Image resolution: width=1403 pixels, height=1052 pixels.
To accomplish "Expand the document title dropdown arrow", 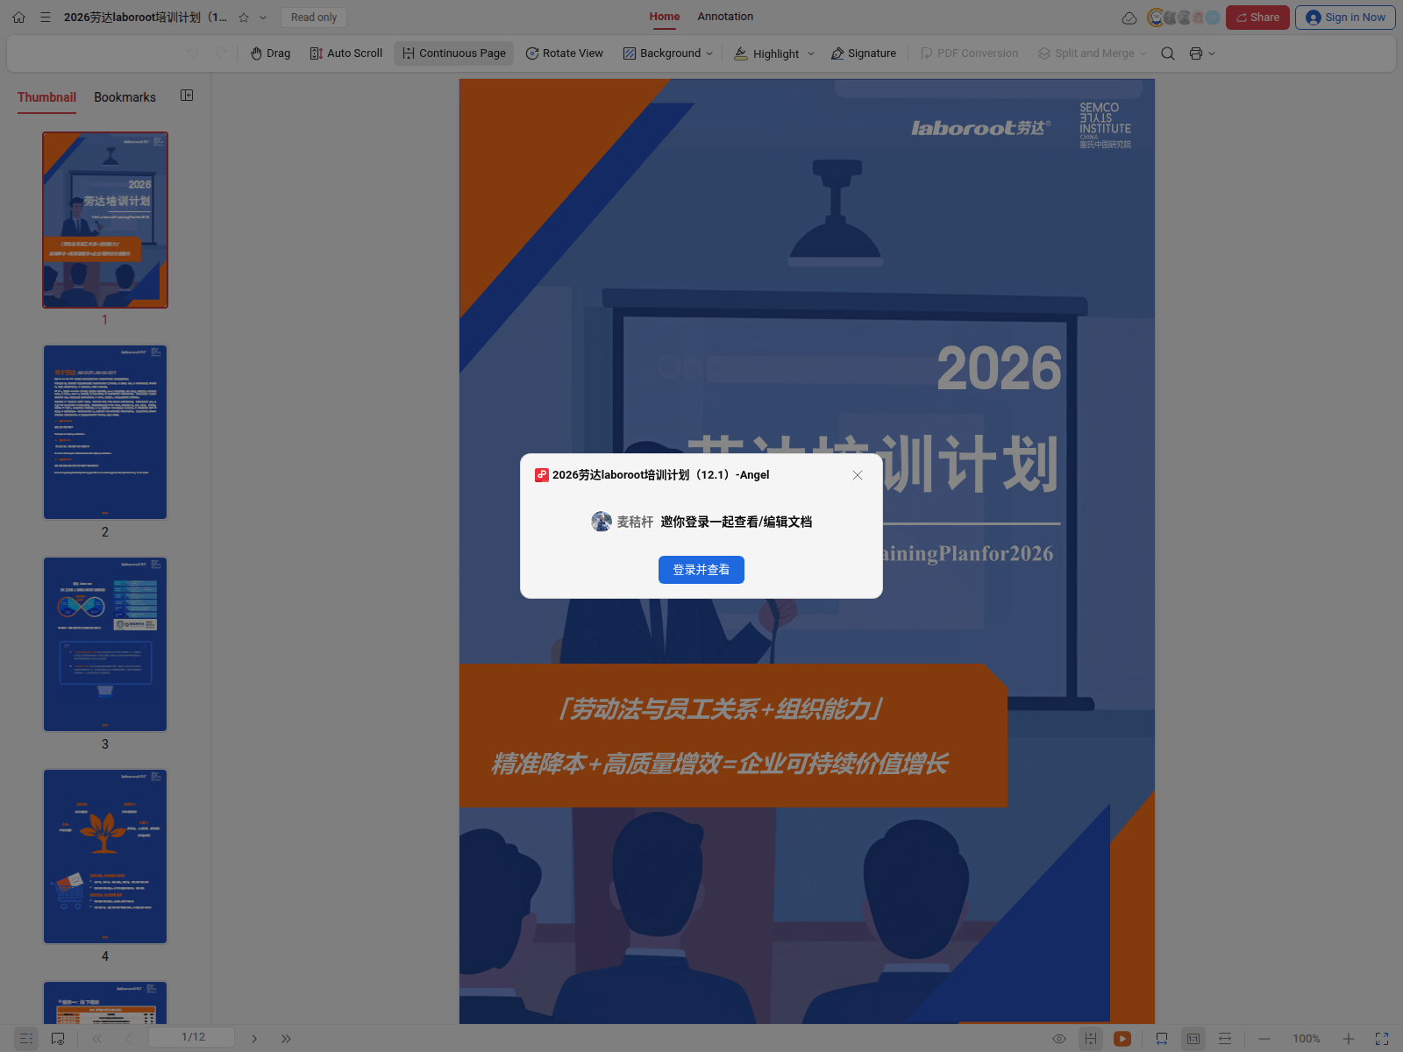I will coord(263,18).
